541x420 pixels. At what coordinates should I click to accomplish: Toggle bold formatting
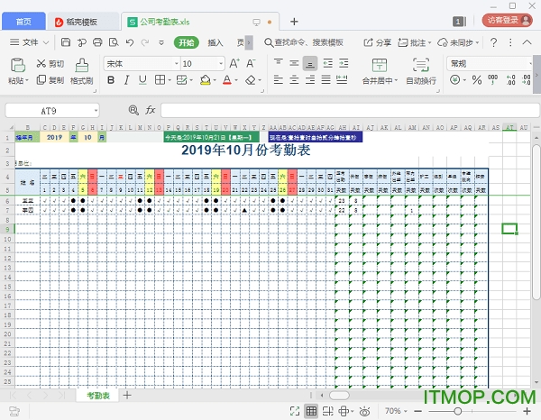(x=111, y=80)
